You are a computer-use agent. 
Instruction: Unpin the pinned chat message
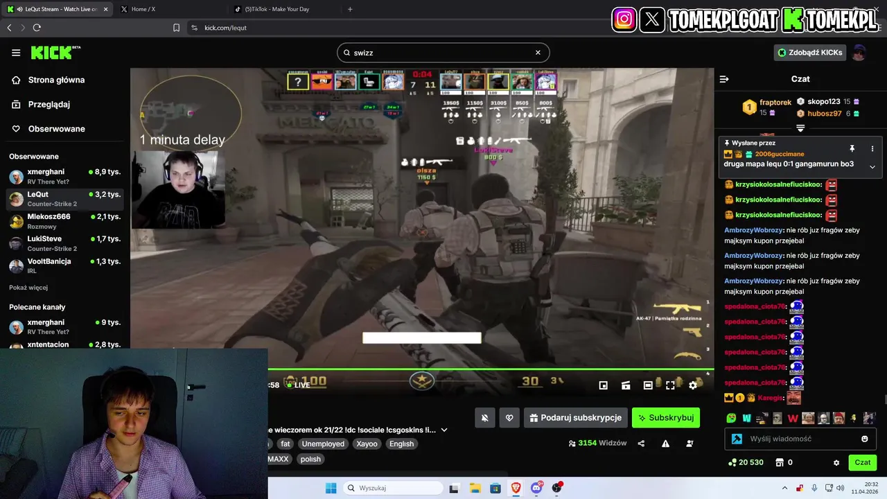click(x=852, y=148)
